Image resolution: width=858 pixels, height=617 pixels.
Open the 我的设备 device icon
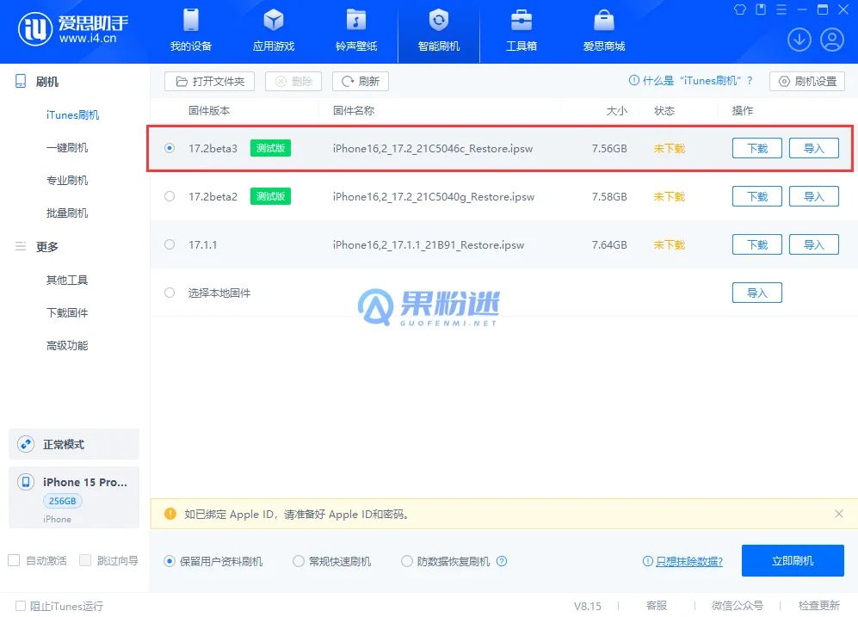(x=190, y=21)
